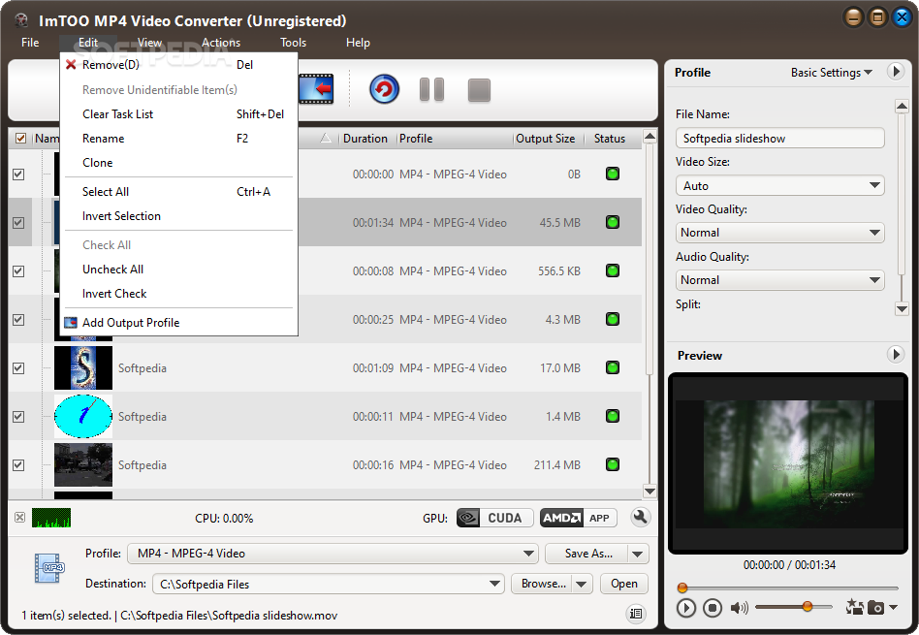Click the Status column header
919x635 pixels.
610,139
